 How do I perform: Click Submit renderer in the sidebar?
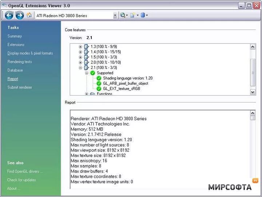(20, 87)
